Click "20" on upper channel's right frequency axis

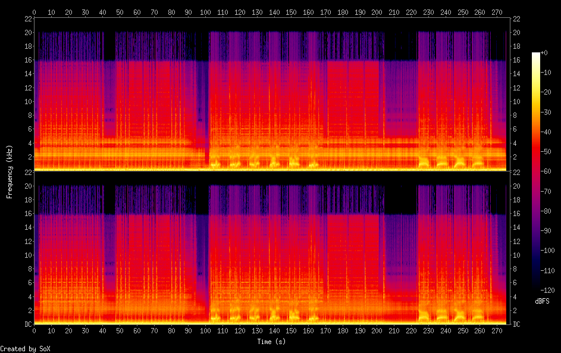(x=516, y=32)
